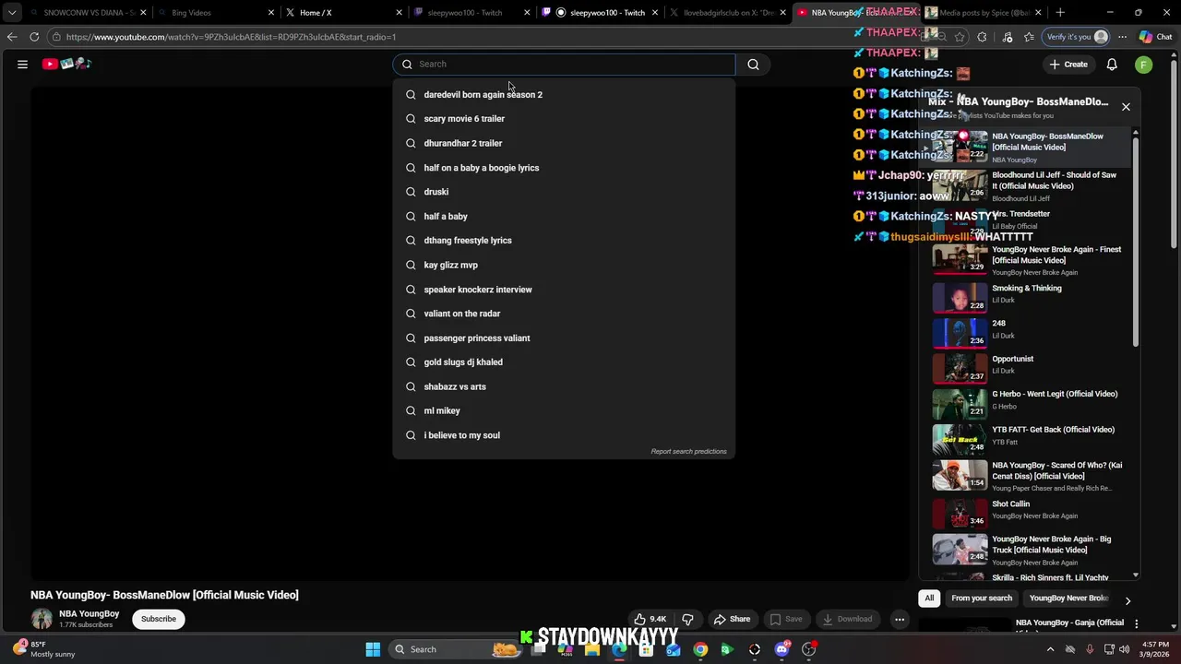
Task: Subscribe to NBA YoungBoy channel
Action: [159, 619]
